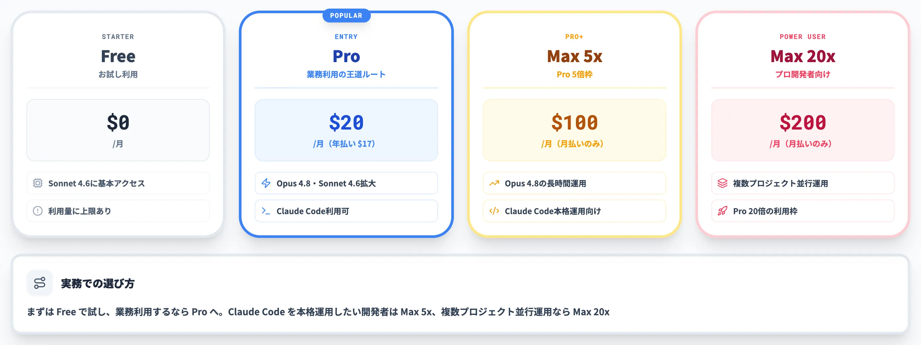Click the Pro plan title
The width and height of the screenshot is (921, 345).
[346, 57]
